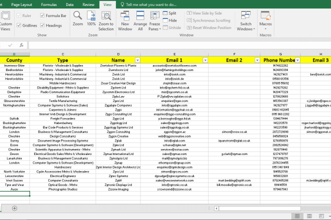The image size is (331, 220).
Task: Click Reset Window Position
Action: 209,27
